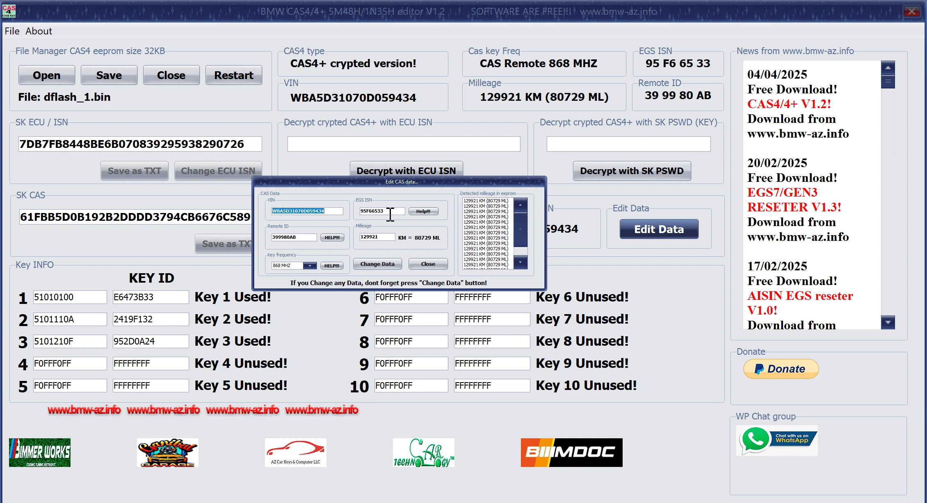The height and width of the screenshot is (503, 927).
Task: Click the EGS ISN field in the dialog
Action: click(382, 211)
